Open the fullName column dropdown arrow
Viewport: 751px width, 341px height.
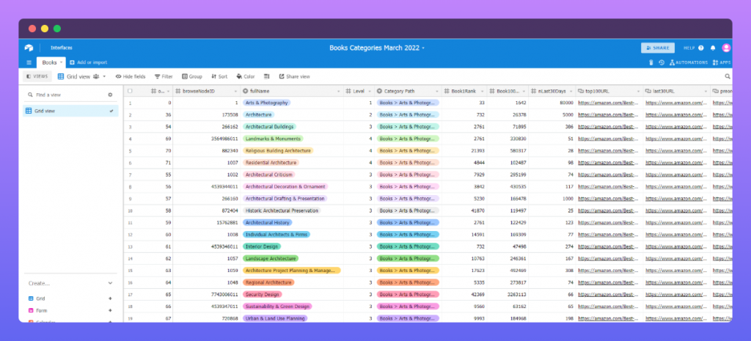338,91
